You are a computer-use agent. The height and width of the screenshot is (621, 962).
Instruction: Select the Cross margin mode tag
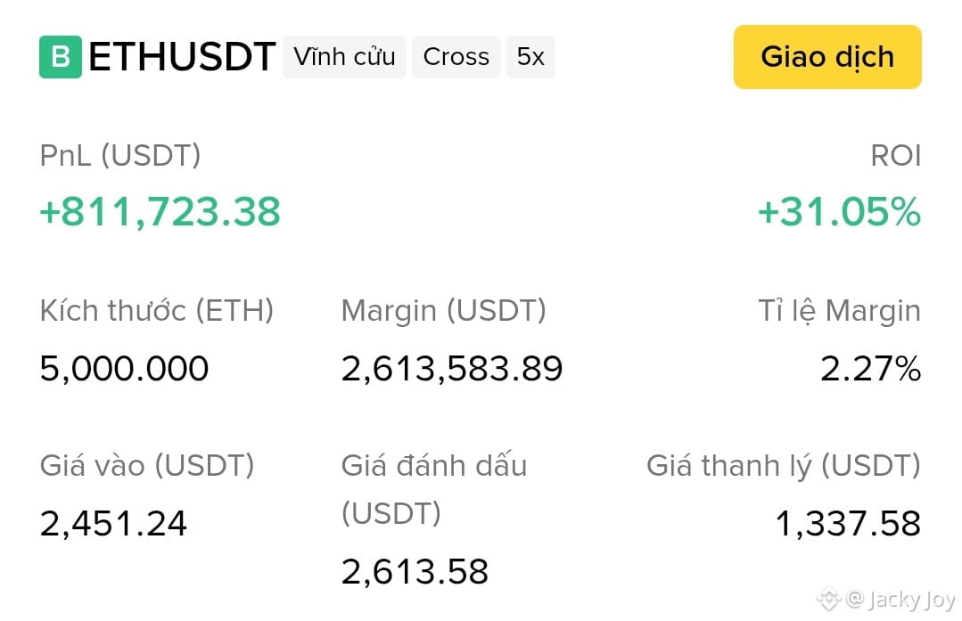point(456,57)
